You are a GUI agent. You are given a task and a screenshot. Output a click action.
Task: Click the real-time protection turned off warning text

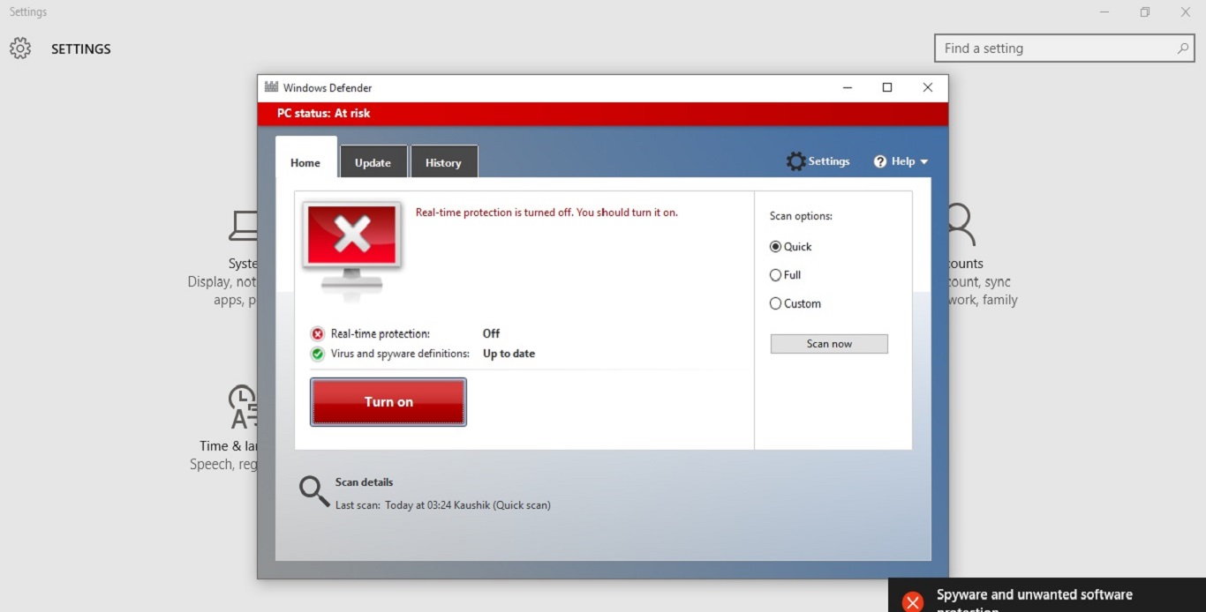(546, 213)
